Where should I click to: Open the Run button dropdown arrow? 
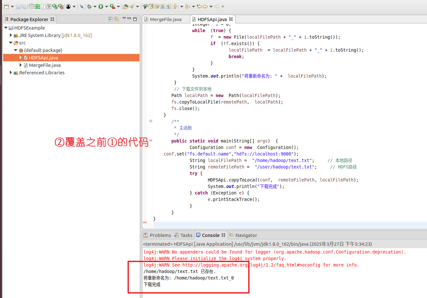(106, 6)
